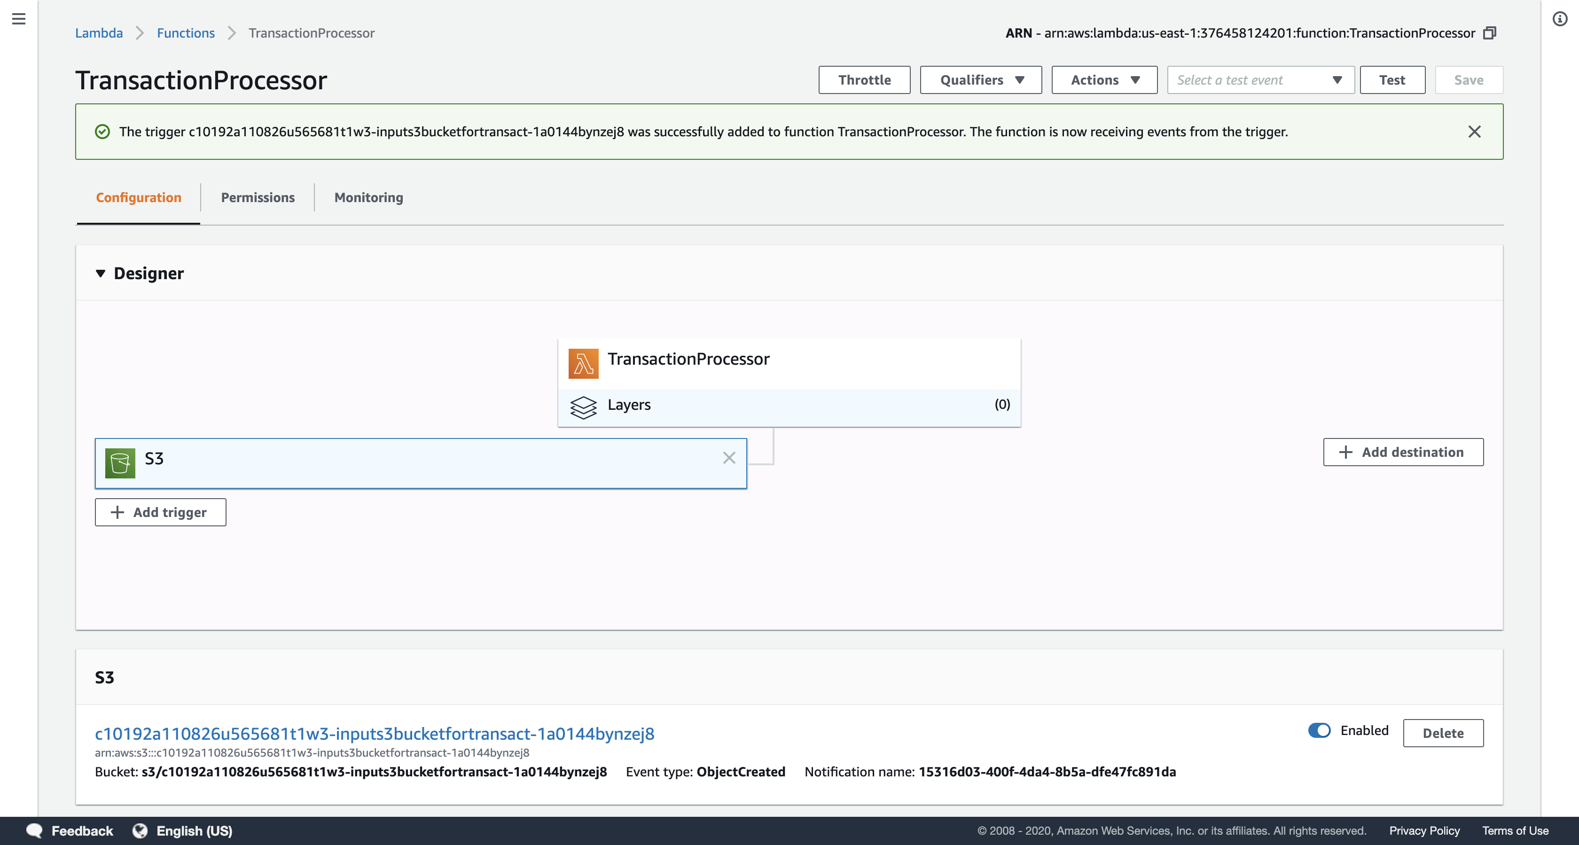Image resolution: width=1579 pixels, height=845 pixels.
Task: Switch to the Monitoring tab
Action: [x=368, y=197]
